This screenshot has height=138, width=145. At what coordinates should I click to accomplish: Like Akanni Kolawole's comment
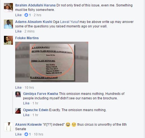coord(18,134)
